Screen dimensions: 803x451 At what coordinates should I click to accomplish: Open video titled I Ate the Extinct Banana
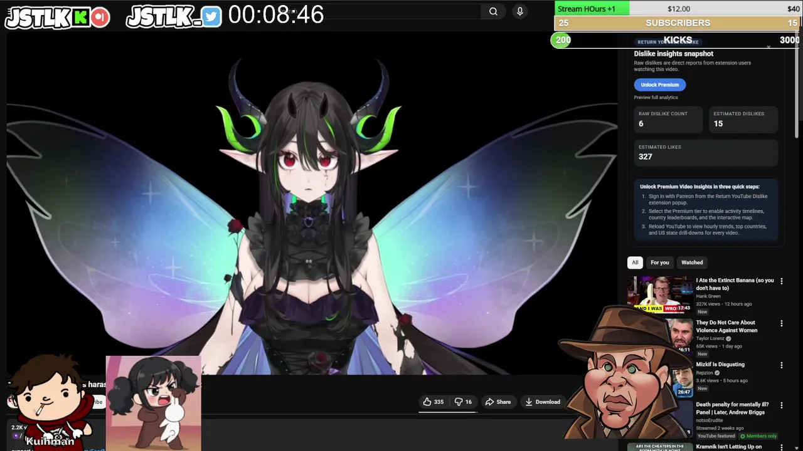click(x=735, y=284)
